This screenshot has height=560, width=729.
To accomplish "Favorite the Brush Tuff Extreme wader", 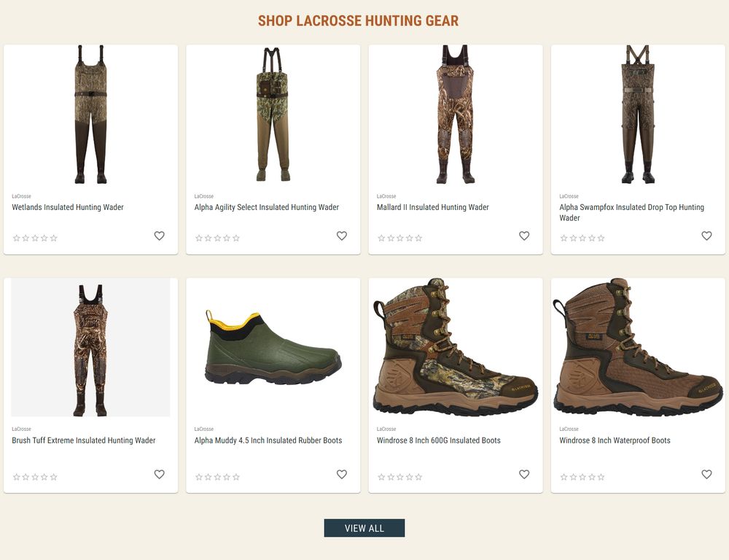I will tap(159, 474).
